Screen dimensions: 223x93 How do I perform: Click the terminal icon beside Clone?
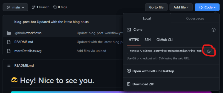coord(129,30)
